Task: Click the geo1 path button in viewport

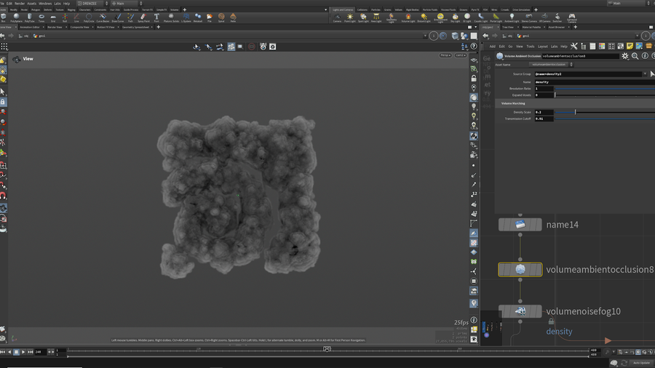Action: pyautogui.click(x=39, y=36)
